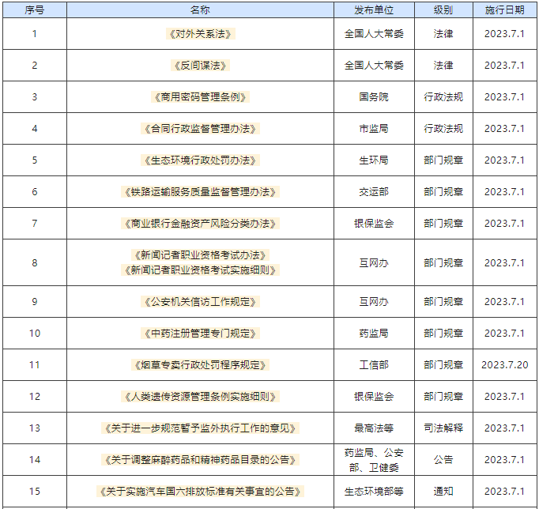Open 《商业银行金融资产风险分类办法》
Screen dimensions: 539x509
click(201, 224)
